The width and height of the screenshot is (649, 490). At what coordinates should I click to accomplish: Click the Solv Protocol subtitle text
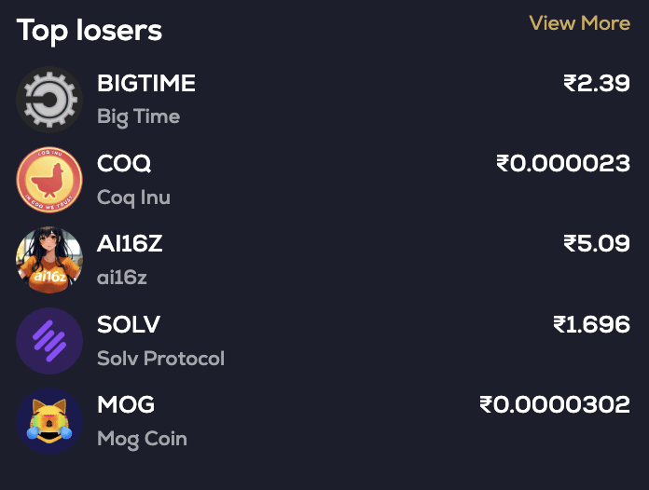[x=160, y=358]
